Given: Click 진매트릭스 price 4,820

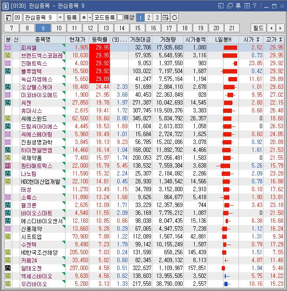Looking at the screenshot, I should click(x=81, y=63).
